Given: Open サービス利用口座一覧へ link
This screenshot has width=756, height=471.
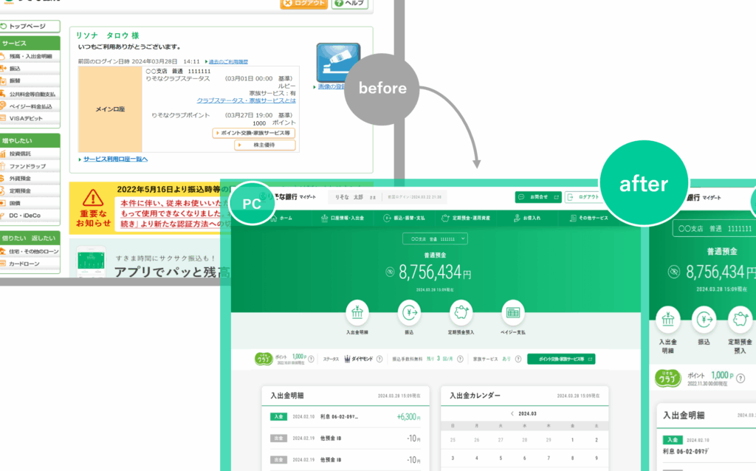Looking at the screenshot, I should coord(115,159).
